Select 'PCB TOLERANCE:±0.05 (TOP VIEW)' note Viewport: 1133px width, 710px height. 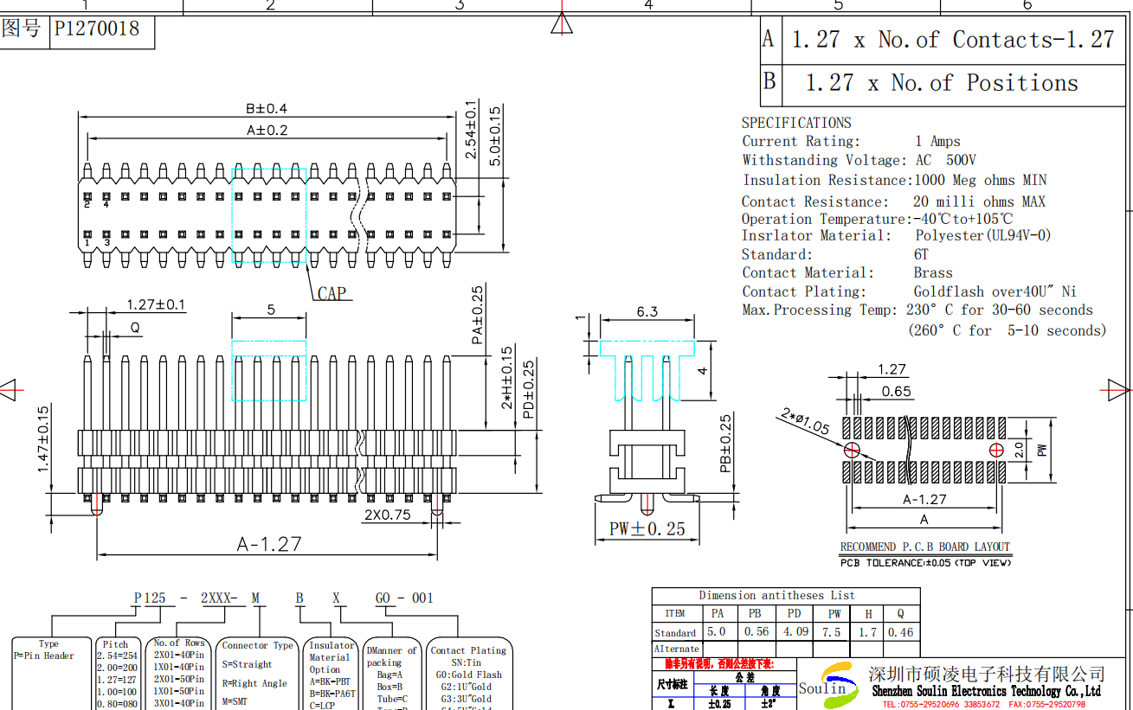tap(925, 563)
